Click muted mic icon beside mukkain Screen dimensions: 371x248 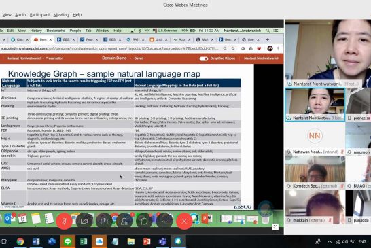[331, 220]
